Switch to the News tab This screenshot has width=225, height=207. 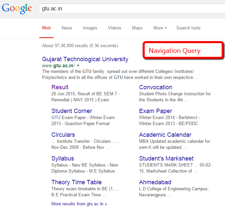(x=67, y=28)
